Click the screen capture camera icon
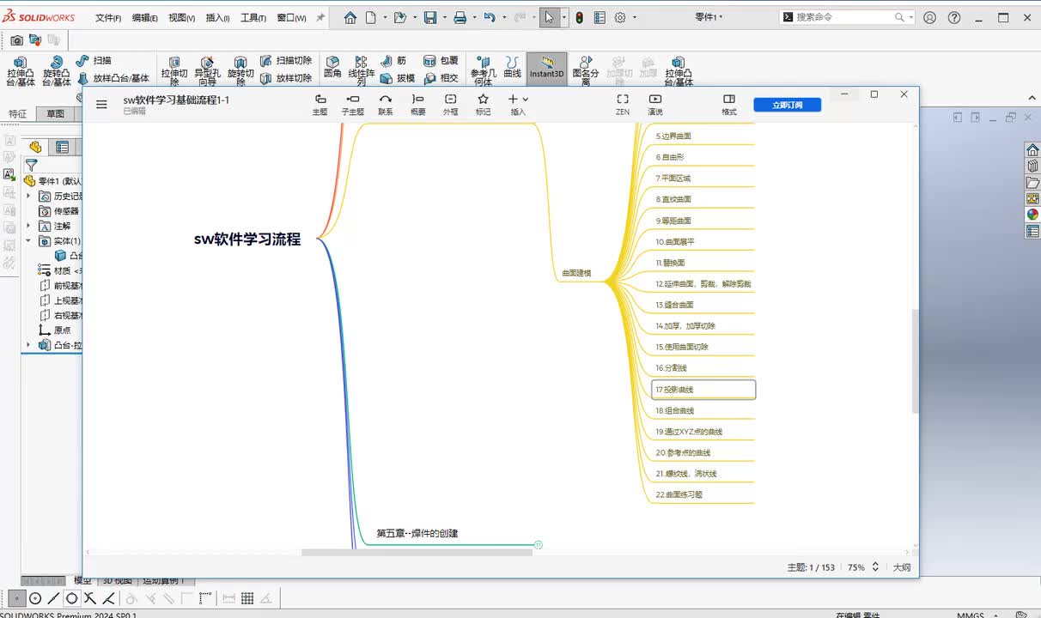 (x=17, y=39)
